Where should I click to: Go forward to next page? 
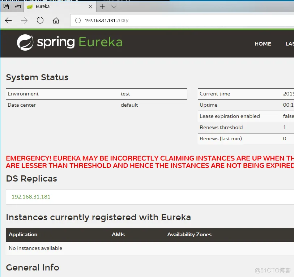(x=24, y=20)
